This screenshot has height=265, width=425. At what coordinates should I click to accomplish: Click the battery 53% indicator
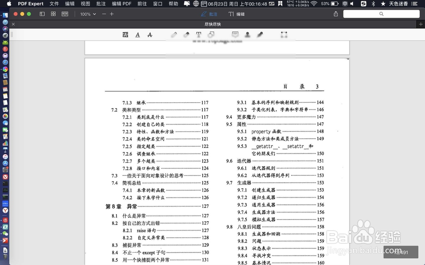[330, 3]
